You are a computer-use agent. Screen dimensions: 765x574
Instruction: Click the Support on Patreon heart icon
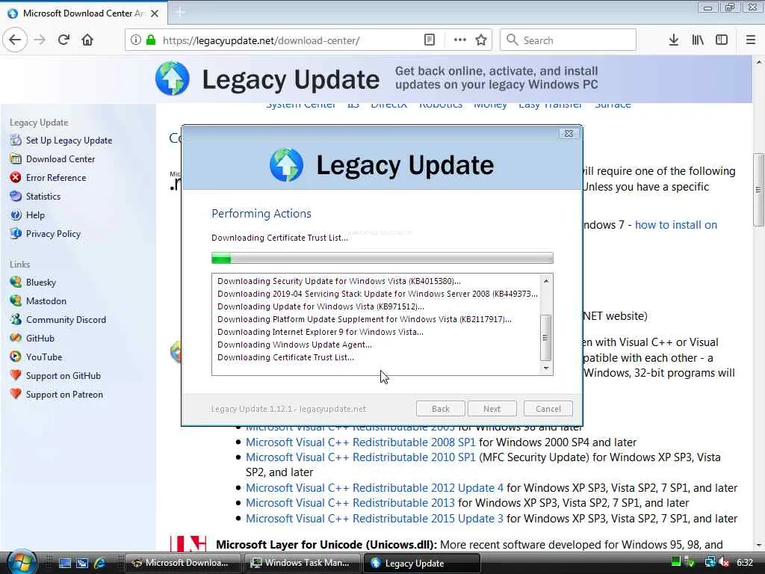[x=16, y=394]
